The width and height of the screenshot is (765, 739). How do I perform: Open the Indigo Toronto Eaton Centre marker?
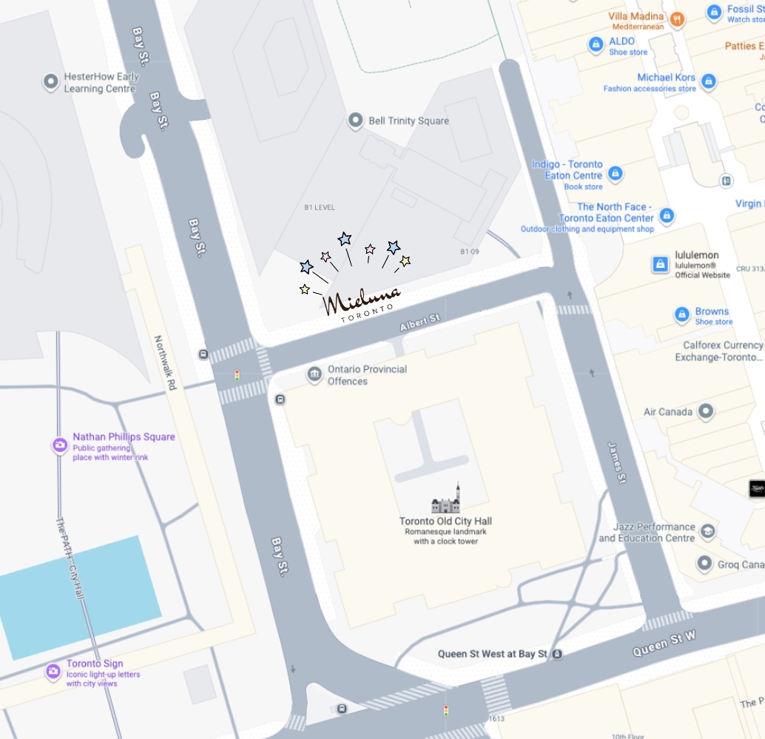coord(616,172)
